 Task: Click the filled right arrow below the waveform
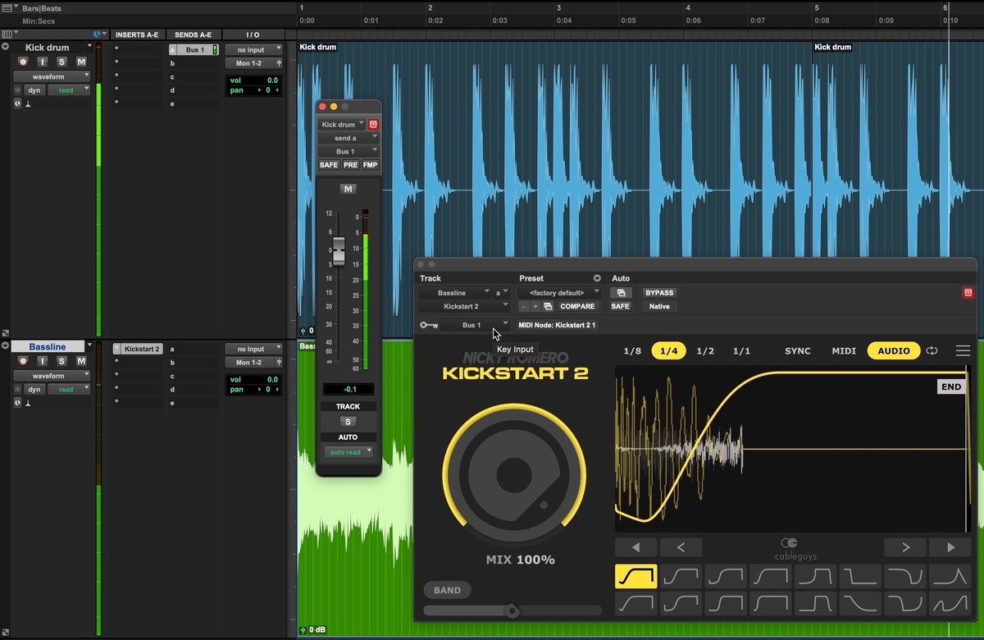tap(950, 547)
